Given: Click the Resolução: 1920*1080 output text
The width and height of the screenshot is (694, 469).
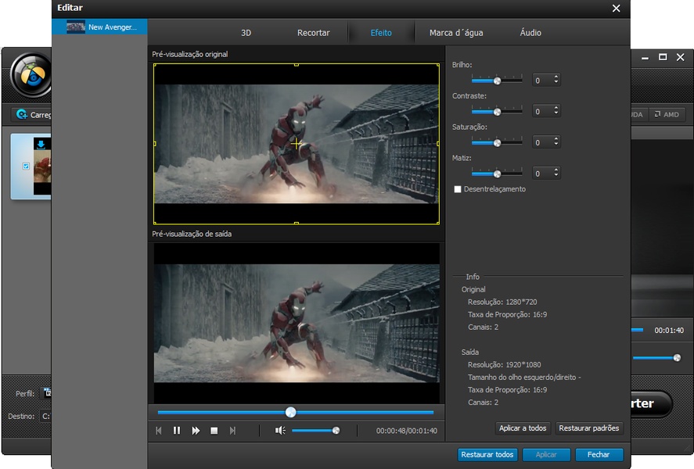Looking at the screenshot, I should [504, 365].
